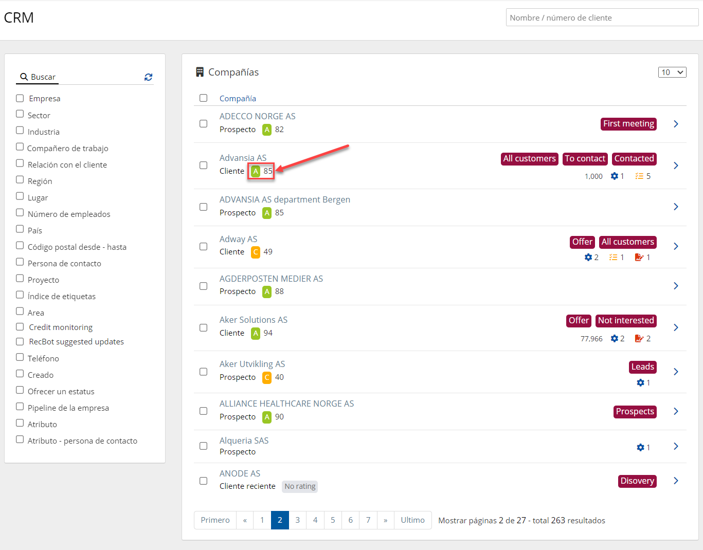Viewport: 703px width, 550px height.
Task: Expand the ADECCO NORGE AS row chevron
Action: tap(676, 124)
